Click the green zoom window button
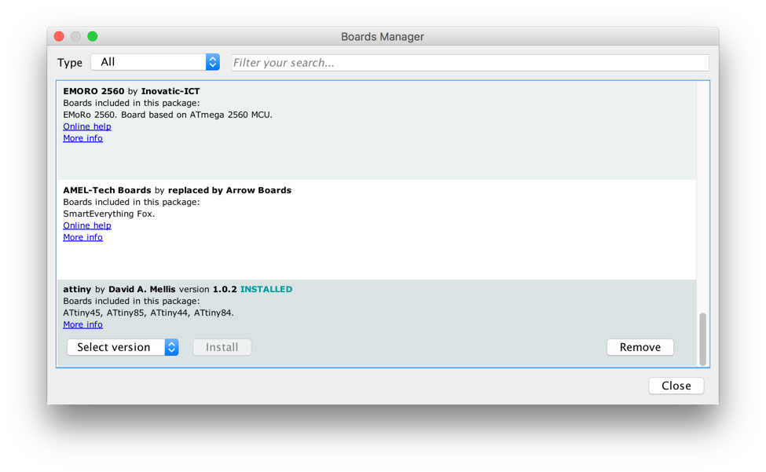 coord(93,36)
